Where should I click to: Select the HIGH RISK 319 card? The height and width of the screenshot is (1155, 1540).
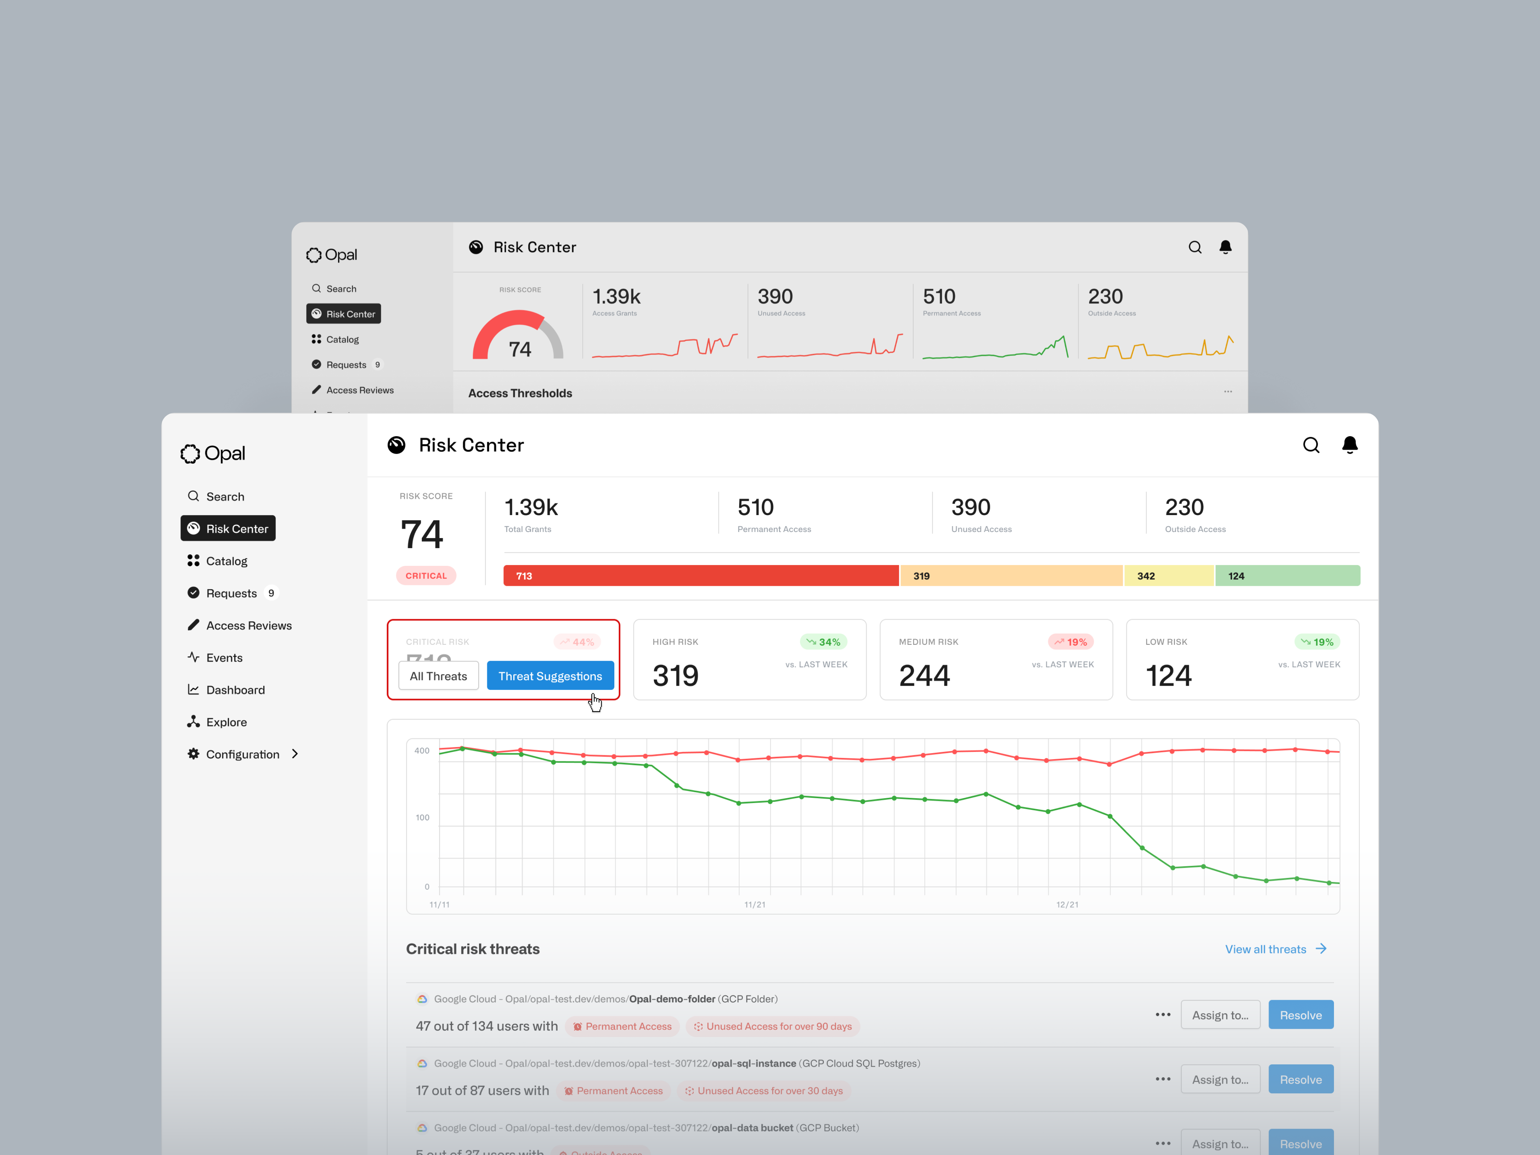click(749, 659)
